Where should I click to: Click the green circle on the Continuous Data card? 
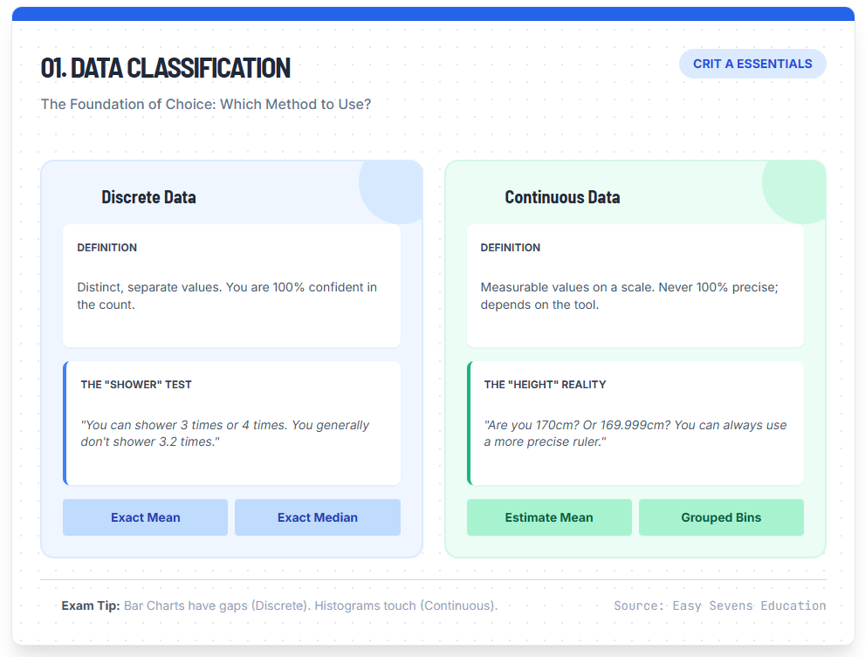[x=793, y=185]
